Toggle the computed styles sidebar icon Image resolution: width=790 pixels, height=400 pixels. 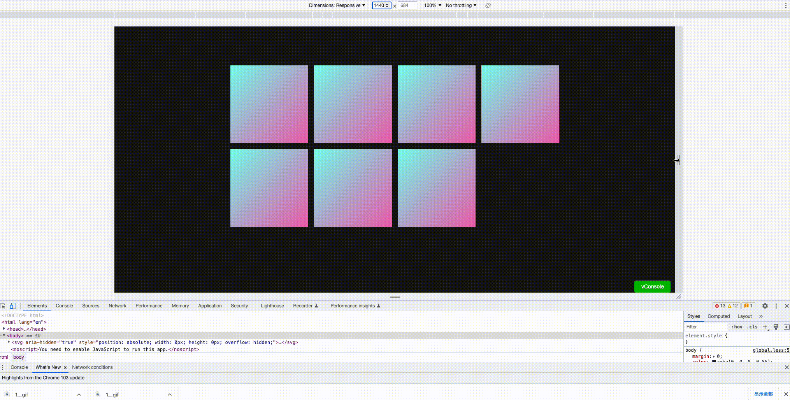click(786, 327)
